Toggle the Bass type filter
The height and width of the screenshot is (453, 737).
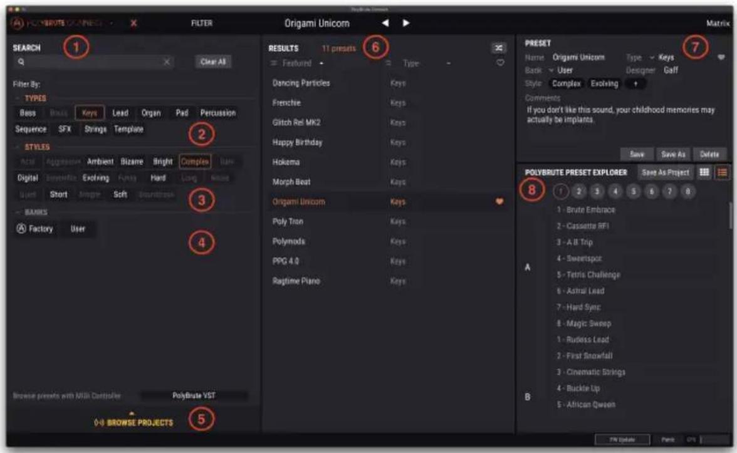28,113
